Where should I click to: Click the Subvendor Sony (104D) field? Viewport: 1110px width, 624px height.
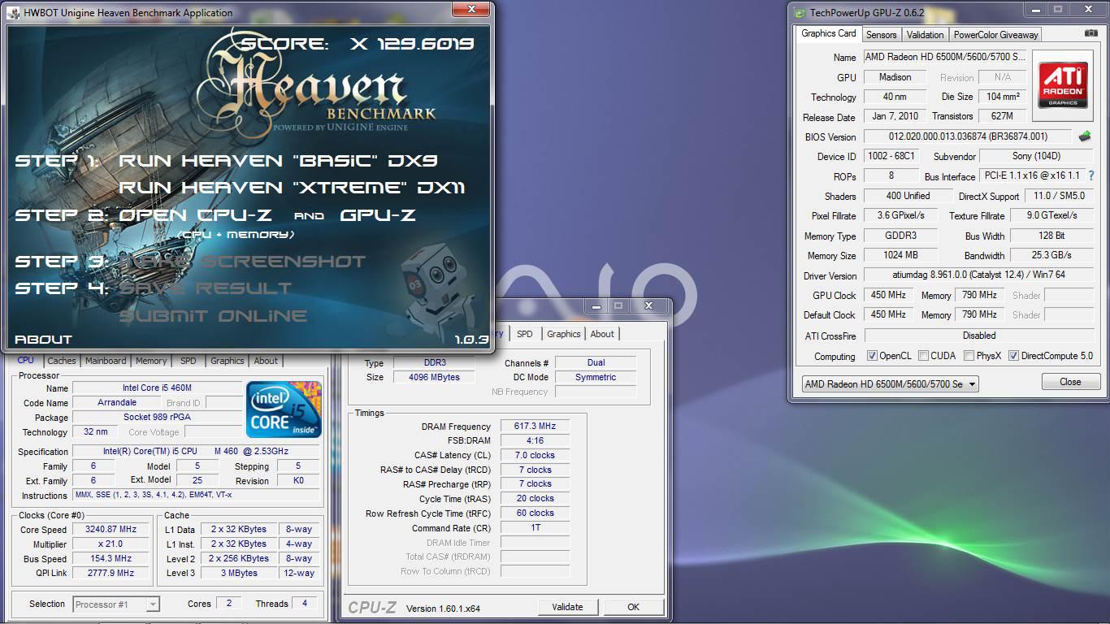pyautogui.click(x=1036, y=156)
